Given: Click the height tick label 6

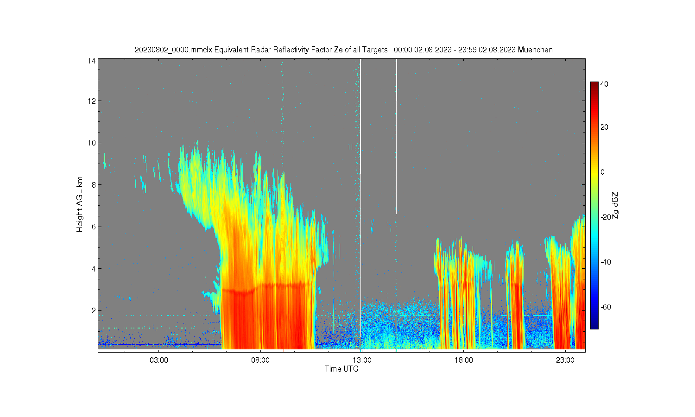Looking at the screenshot, I should [x=94, y=227].
